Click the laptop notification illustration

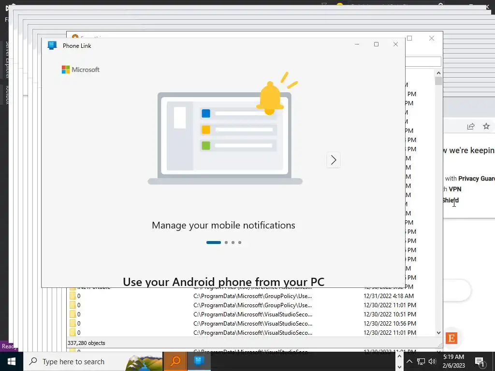[225, 128]
